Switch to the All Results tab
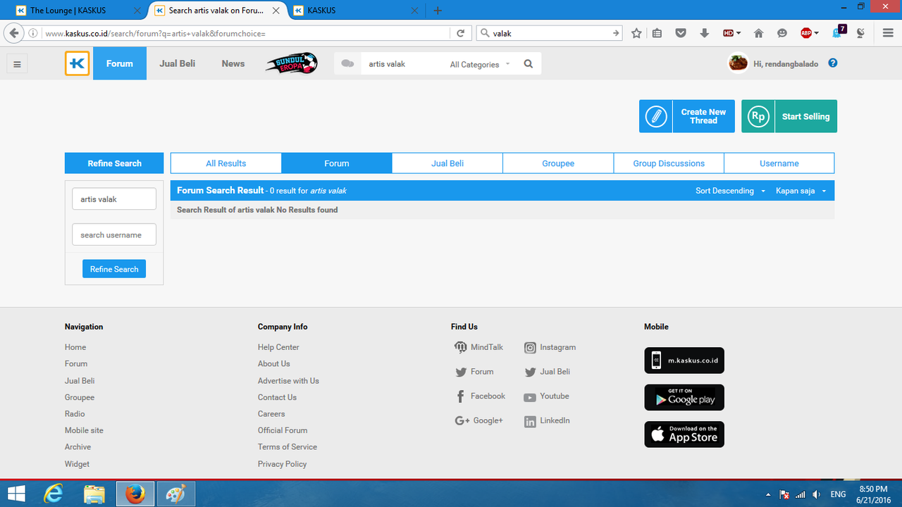This screenshot has height=507, width=902. coord(226,163)
